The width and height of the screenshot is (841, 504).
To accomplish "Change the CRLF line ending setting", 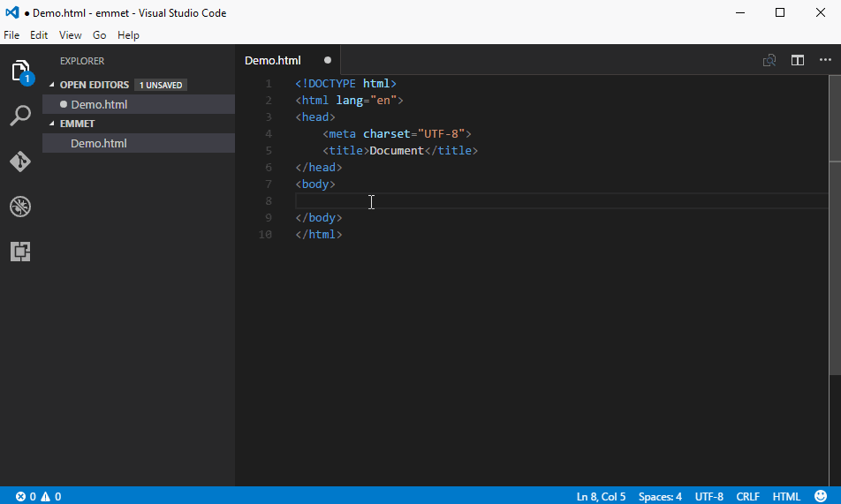I will [x=747, y=496].
